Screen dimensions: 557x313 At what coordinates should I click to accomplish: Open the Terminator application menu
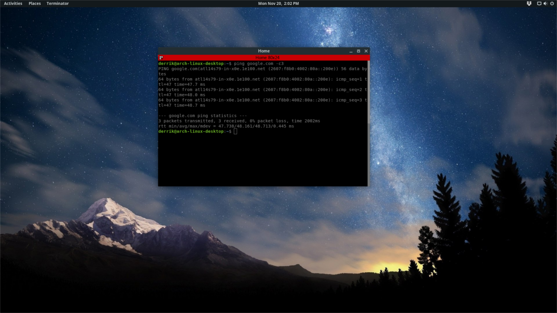coord(58,3)
